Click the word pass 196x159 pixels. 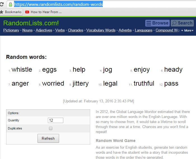click(x=171, y=84)
